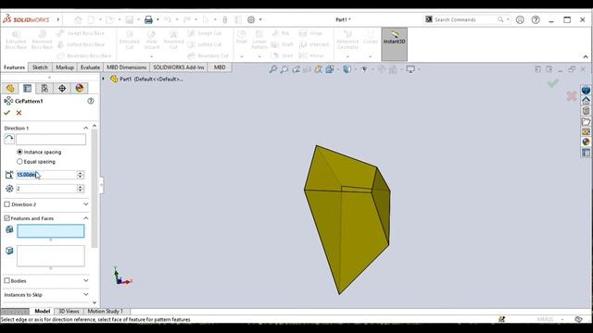Open the Design Library task pane icon
Image resolution: width=593 pixels, height=333 pixels.
(x=586, y=111)
